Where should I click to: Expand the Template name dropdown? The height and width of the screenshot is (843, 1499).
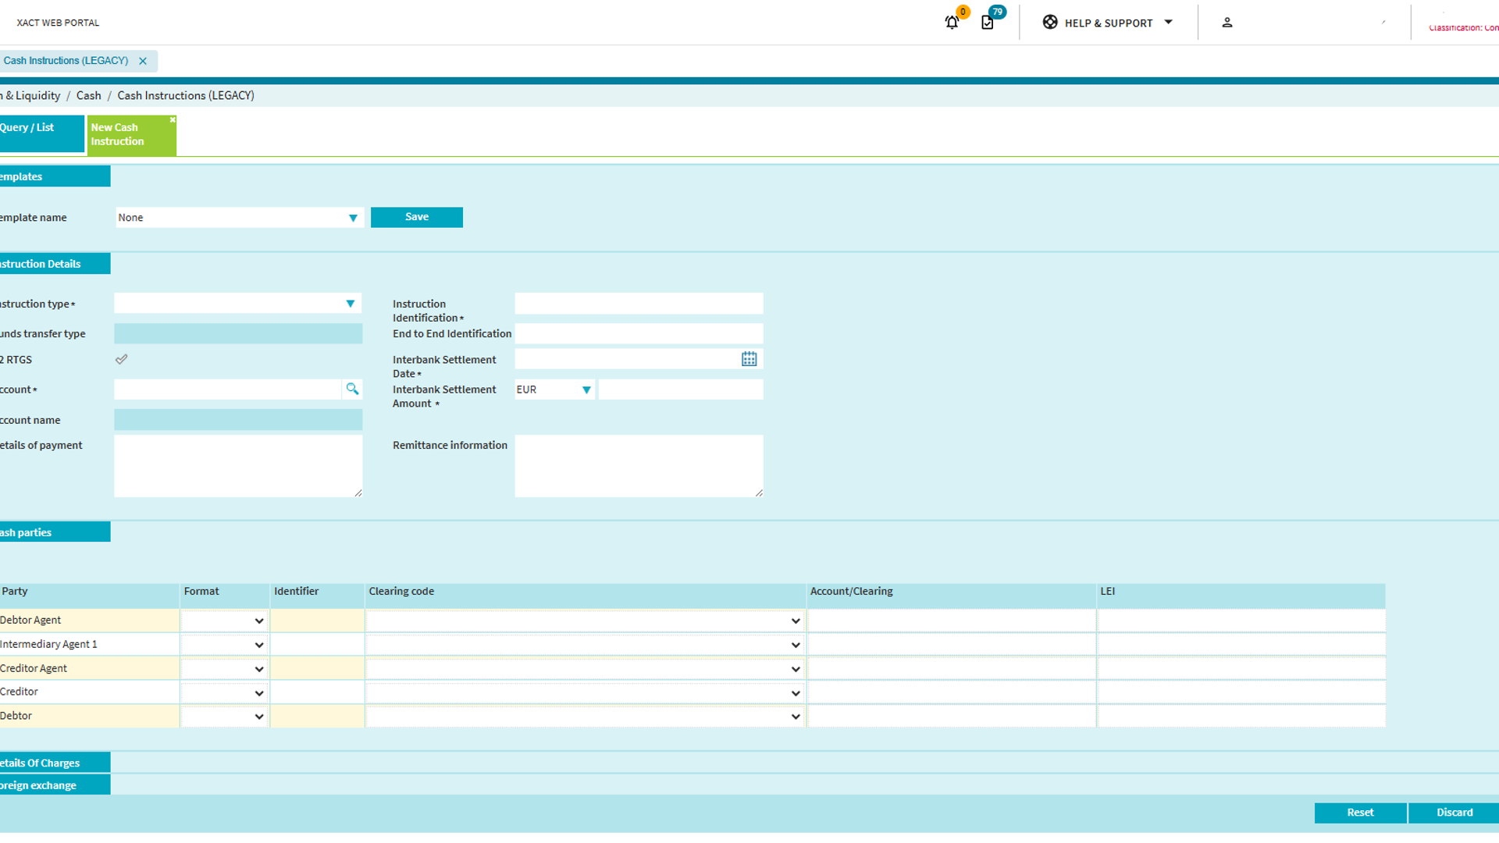(353, 218)
